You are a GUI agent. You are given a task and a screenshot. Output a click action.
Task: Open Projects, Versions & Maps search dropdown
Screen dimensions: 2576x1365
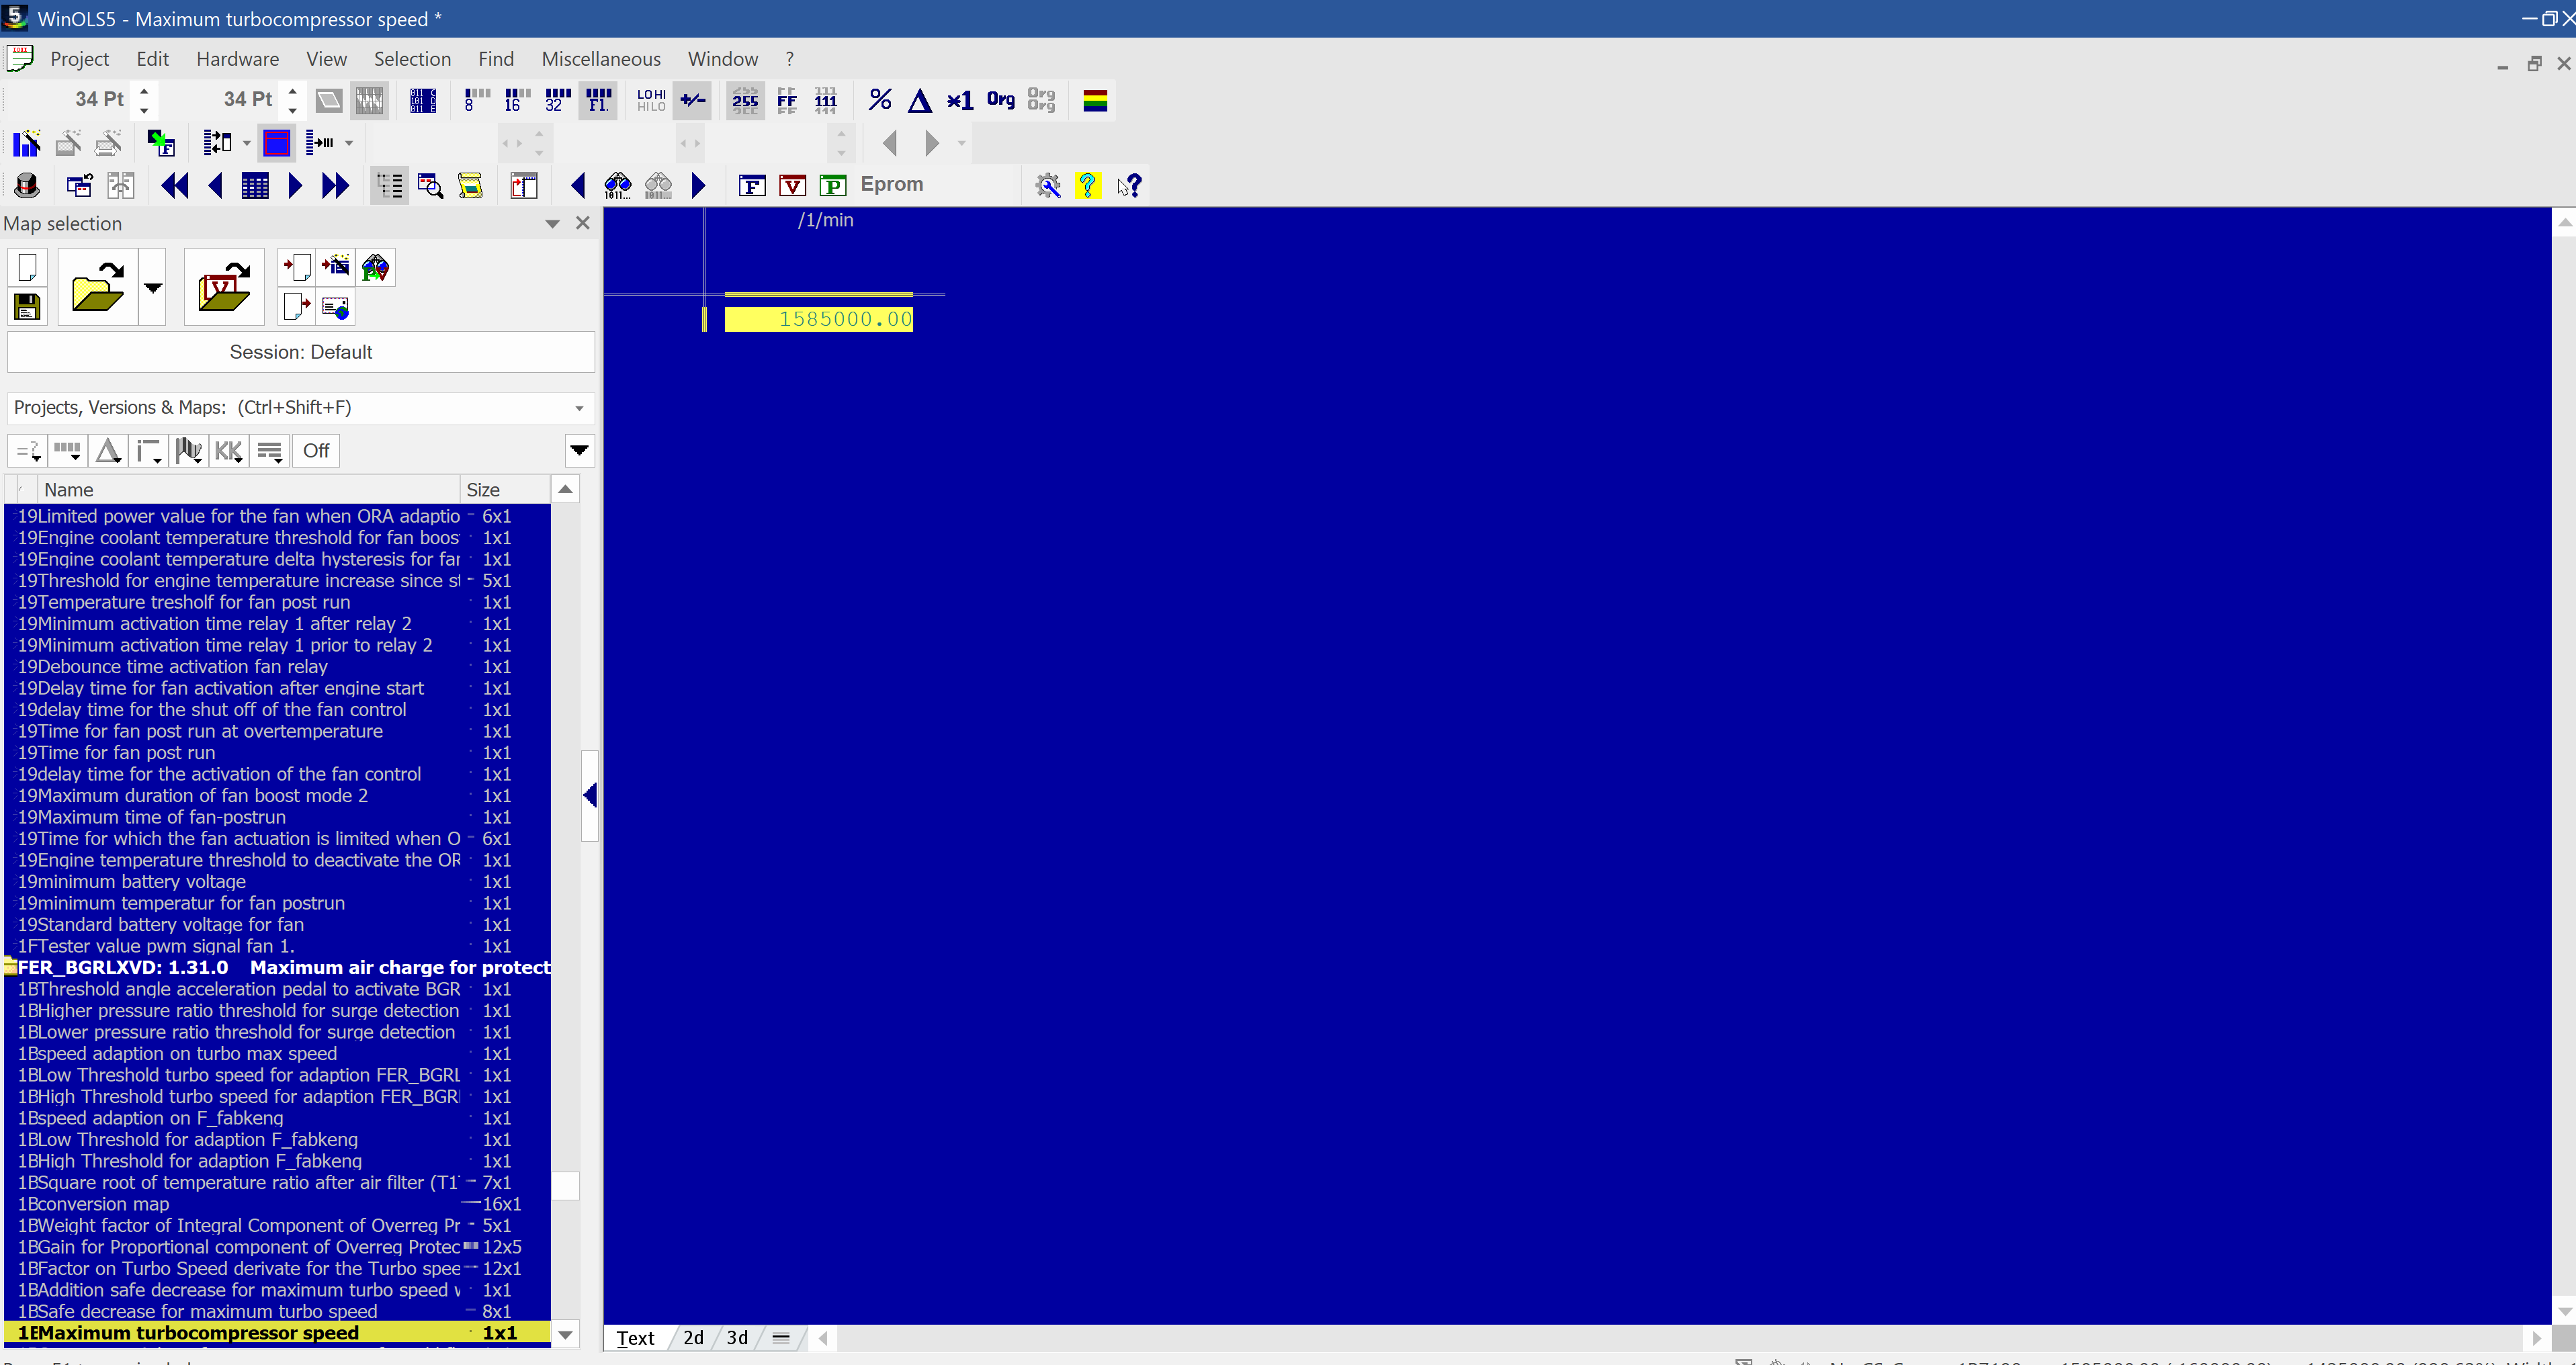(x=579, y=408)
